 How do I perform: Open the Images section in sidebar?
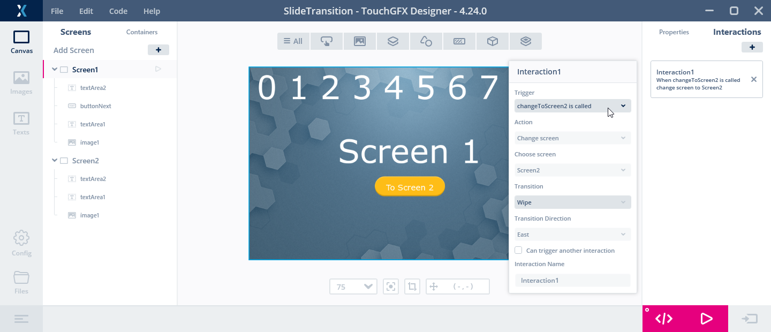21,83
